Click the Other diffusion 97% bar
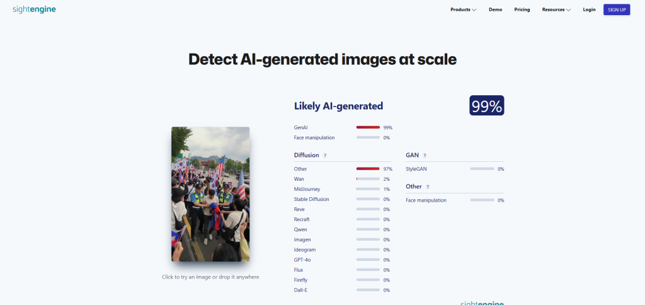This screenshot has height=305, width=645. [x=368, y=169]
